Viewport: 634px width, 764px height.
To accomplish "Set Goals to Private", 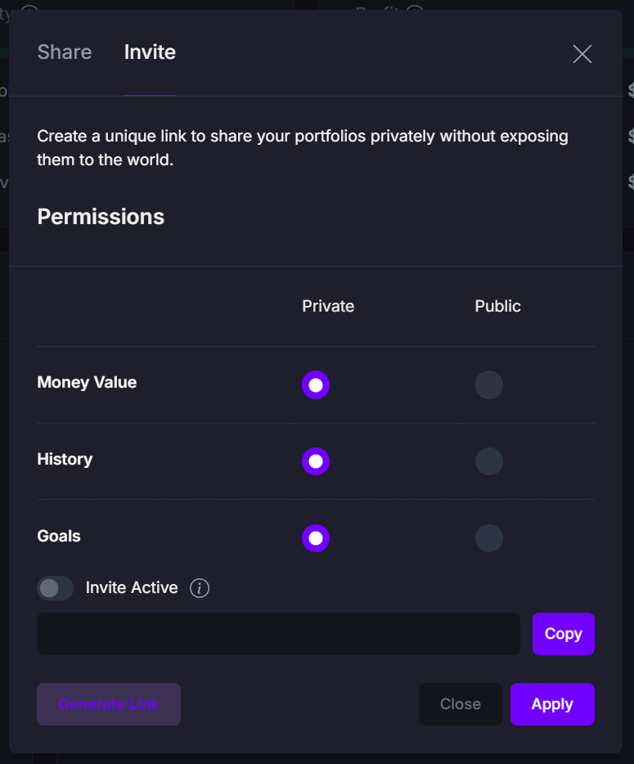I will pos(316,538).
